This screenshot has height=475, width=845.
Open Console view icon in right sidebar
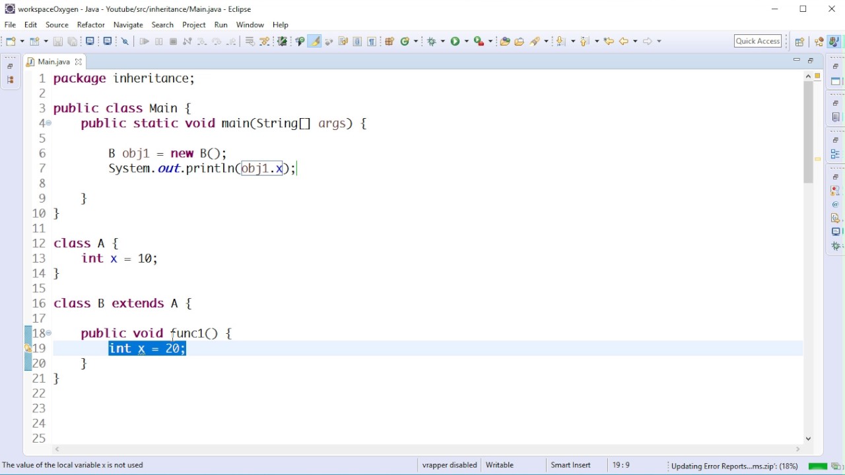click(836, 232)
